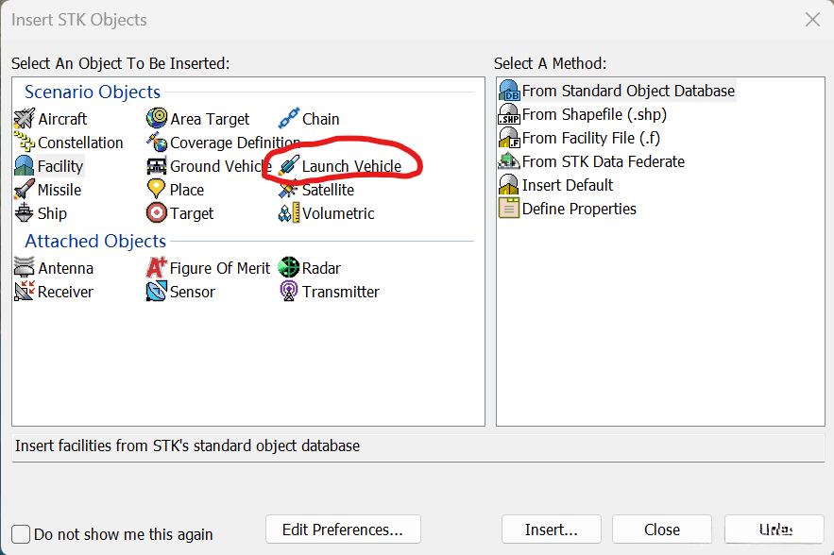
Task: Click the Ship object icon
Action: click(x=25, y=213)
